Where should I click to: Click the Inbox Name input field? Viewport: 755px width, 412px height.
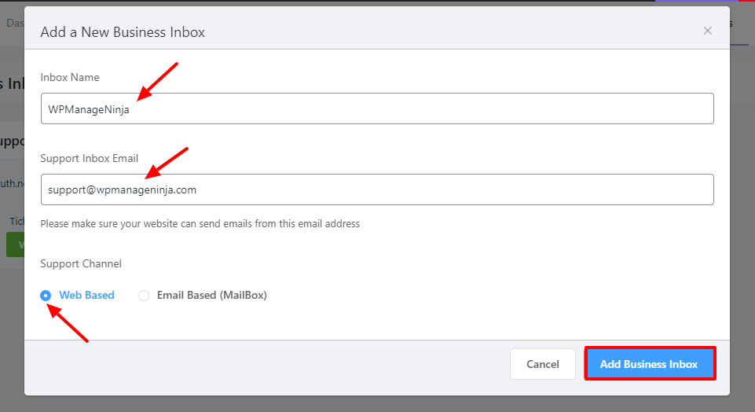[377, 109]
